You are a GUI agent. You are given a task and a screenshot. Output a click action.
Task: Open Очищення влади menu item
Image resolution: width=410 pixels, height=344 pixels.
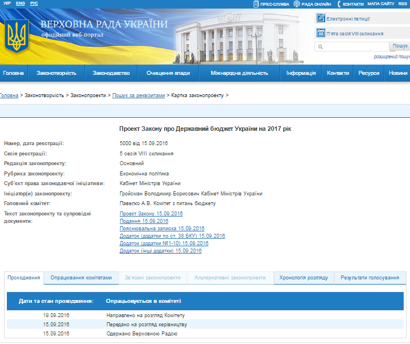point(168,73)
